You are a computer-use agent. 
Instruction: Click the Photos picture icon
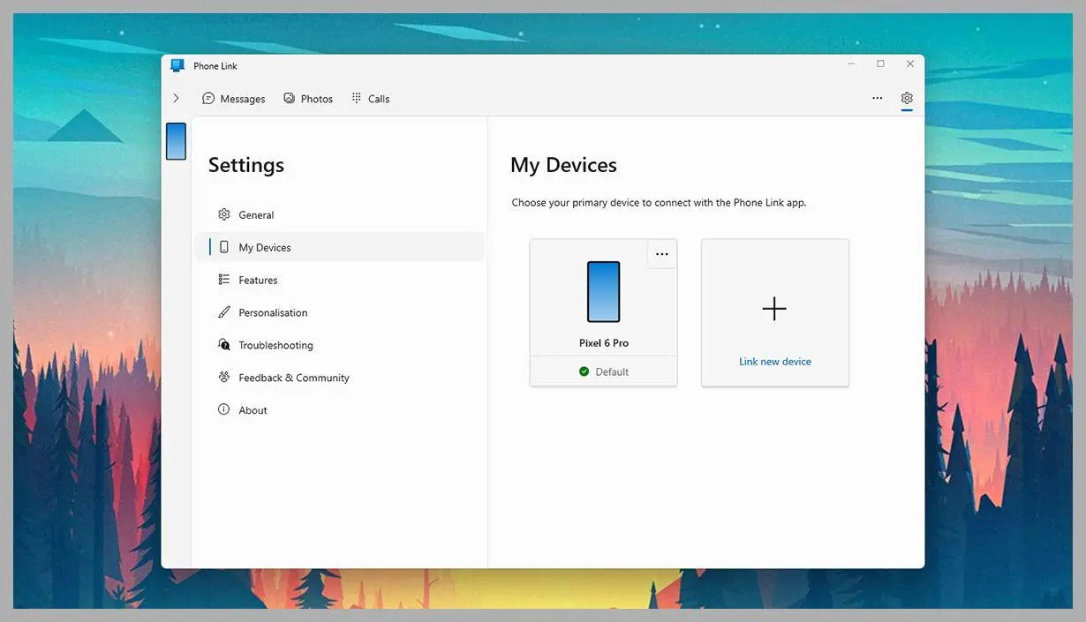[289, 98]
